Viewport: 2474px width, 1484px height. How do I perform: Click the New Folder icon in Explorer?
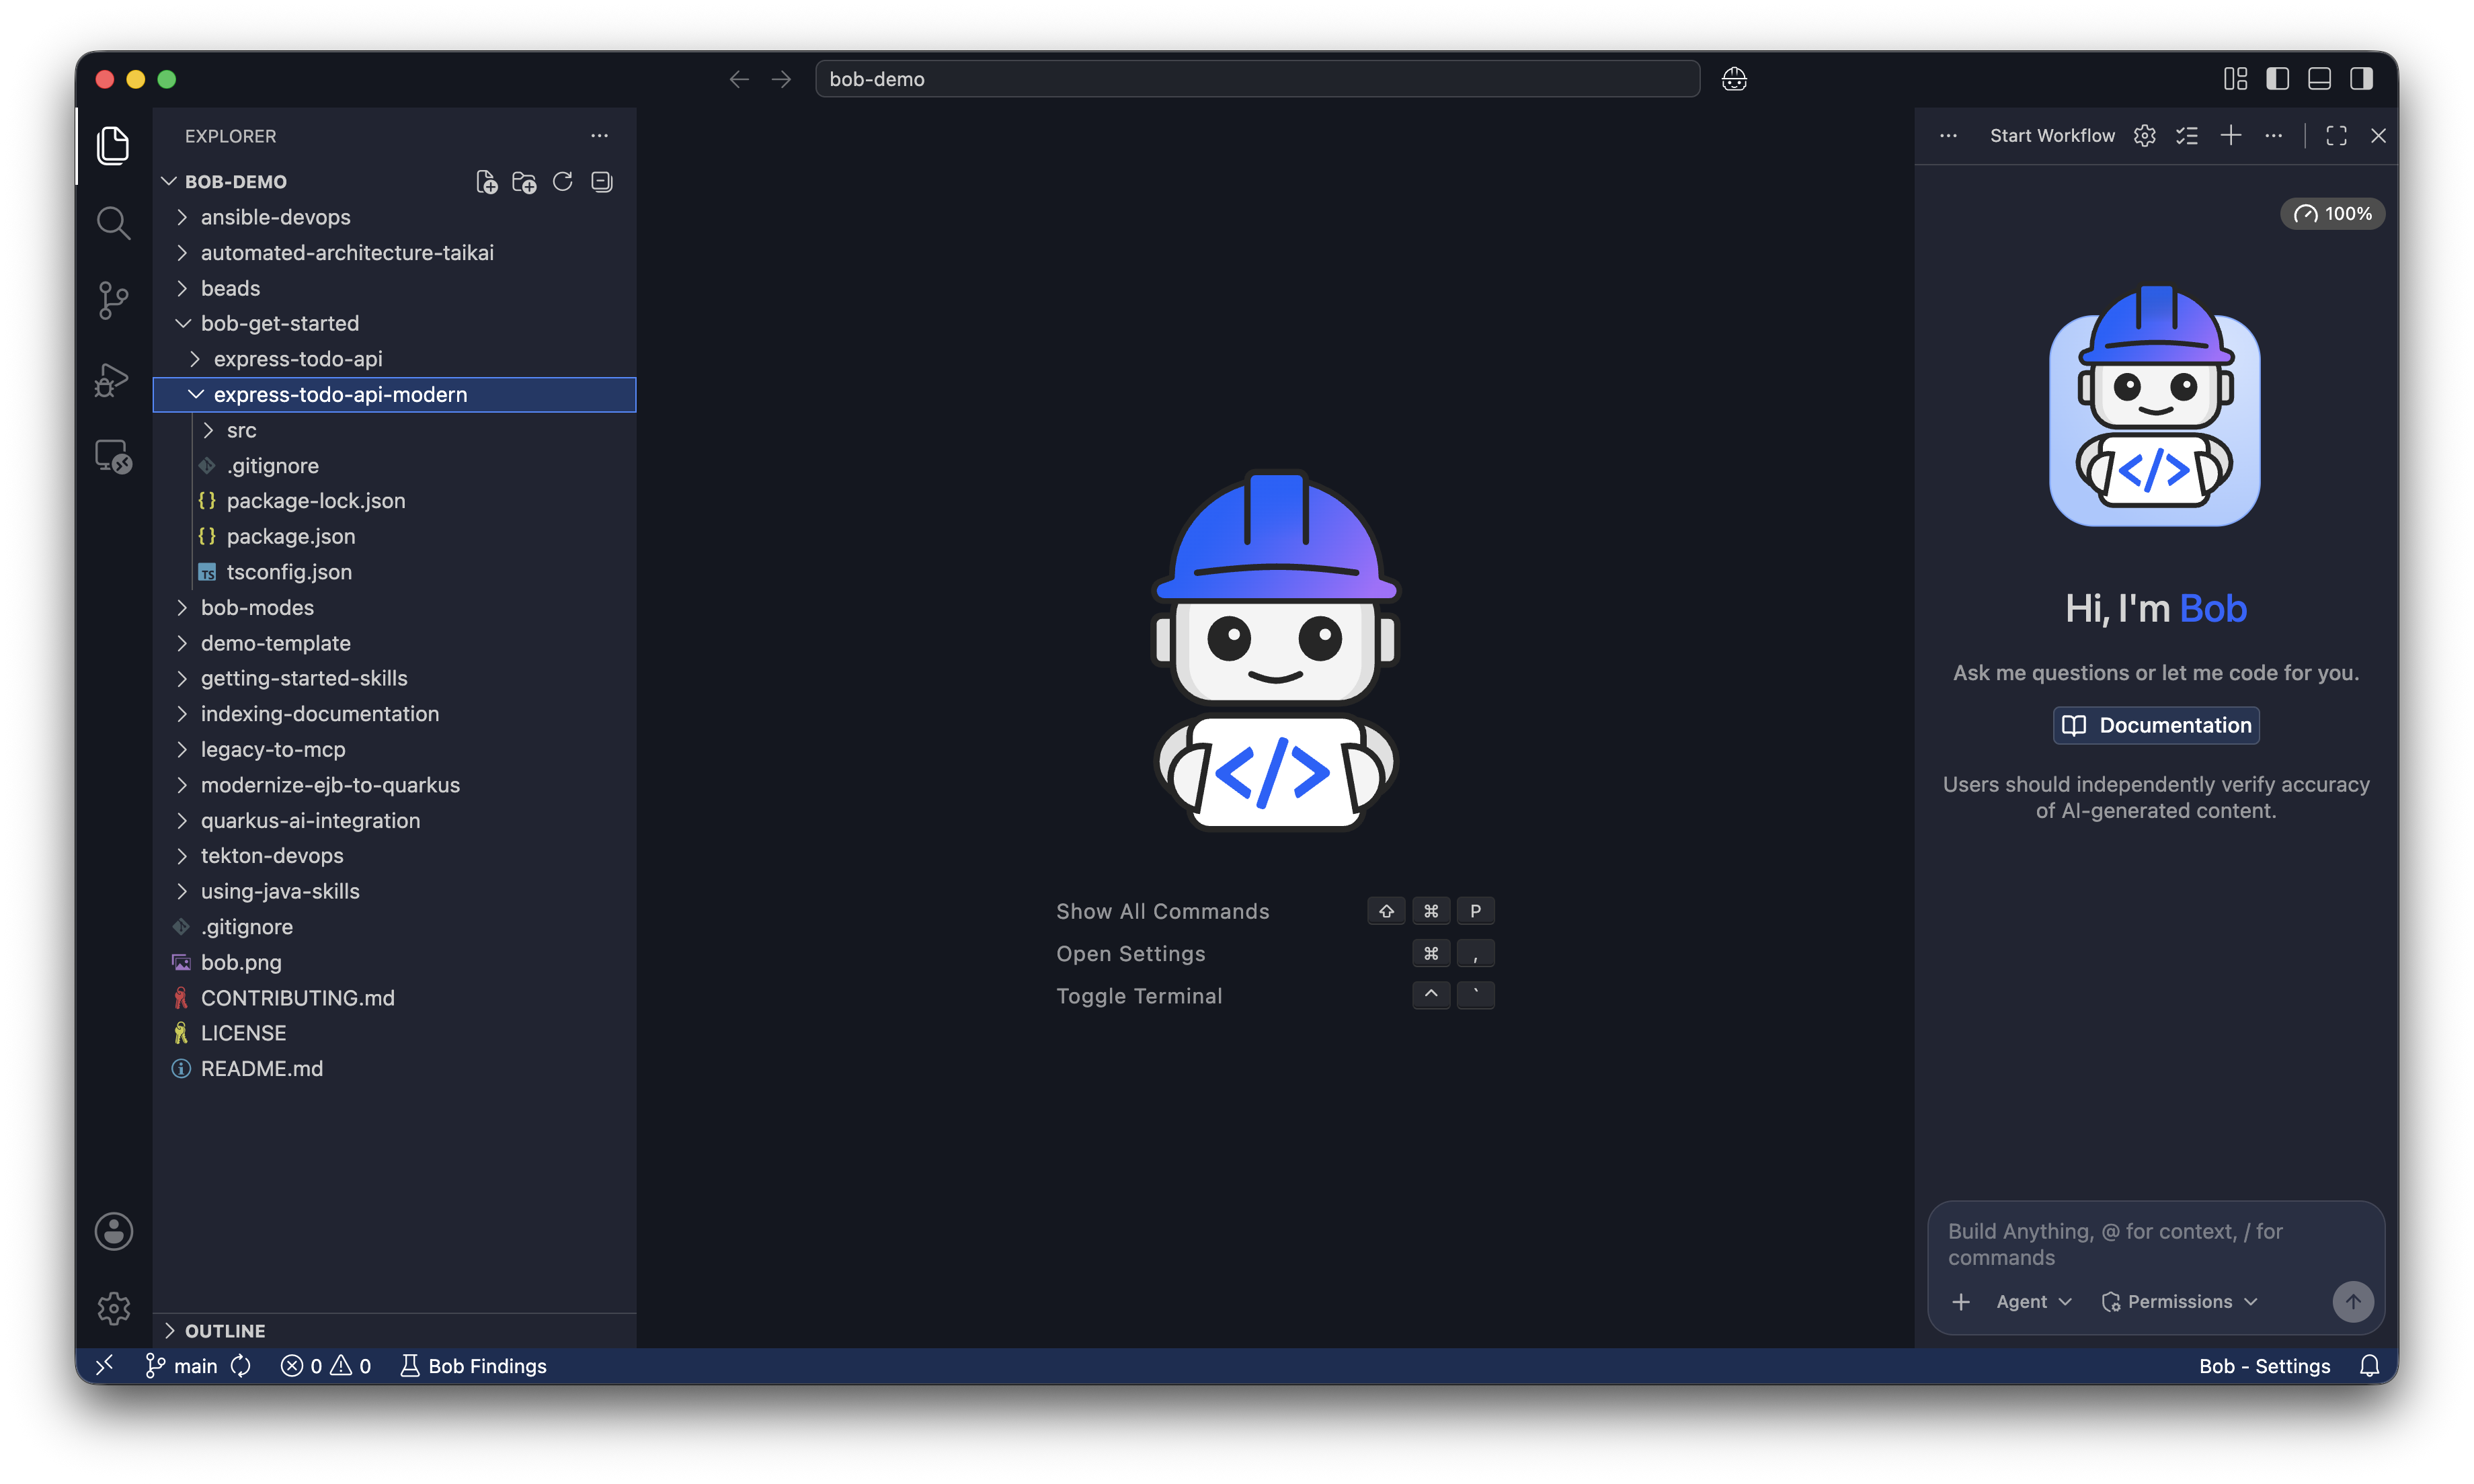(x=524, y=182)
